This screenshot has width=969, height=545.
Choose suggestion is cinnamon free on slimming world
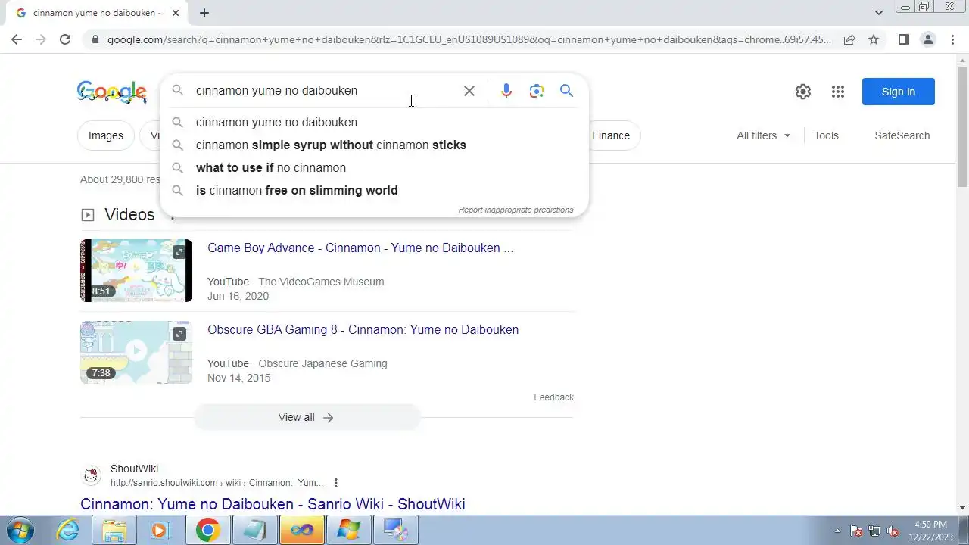[374, 190]
